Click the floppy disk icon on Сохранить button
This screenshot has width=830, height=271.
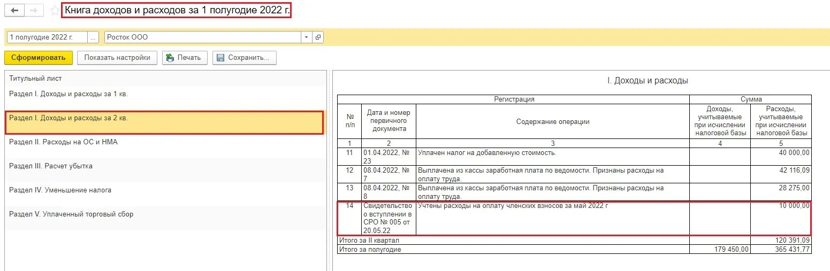pyautogui.click(x=219, y=58)
